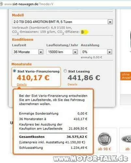131x163 pixels.
Task: Click the 410,17 € monthly rate
Action: coord(33,78)
